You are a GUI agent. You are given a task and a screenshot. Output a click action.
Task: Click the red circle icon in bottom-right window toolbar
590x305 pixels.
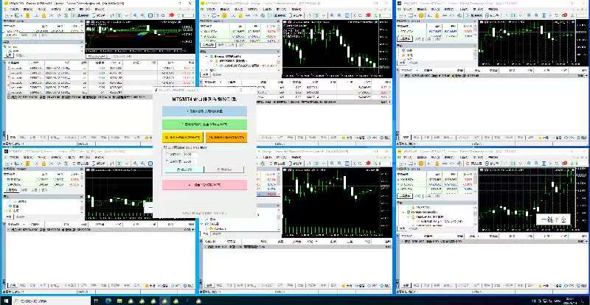[x=564, y=164]
